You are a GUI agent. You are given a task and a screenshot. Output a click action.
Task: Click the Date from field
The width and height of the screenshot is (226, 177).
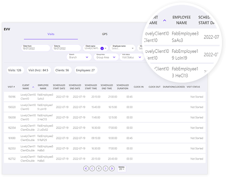[36, 48]
